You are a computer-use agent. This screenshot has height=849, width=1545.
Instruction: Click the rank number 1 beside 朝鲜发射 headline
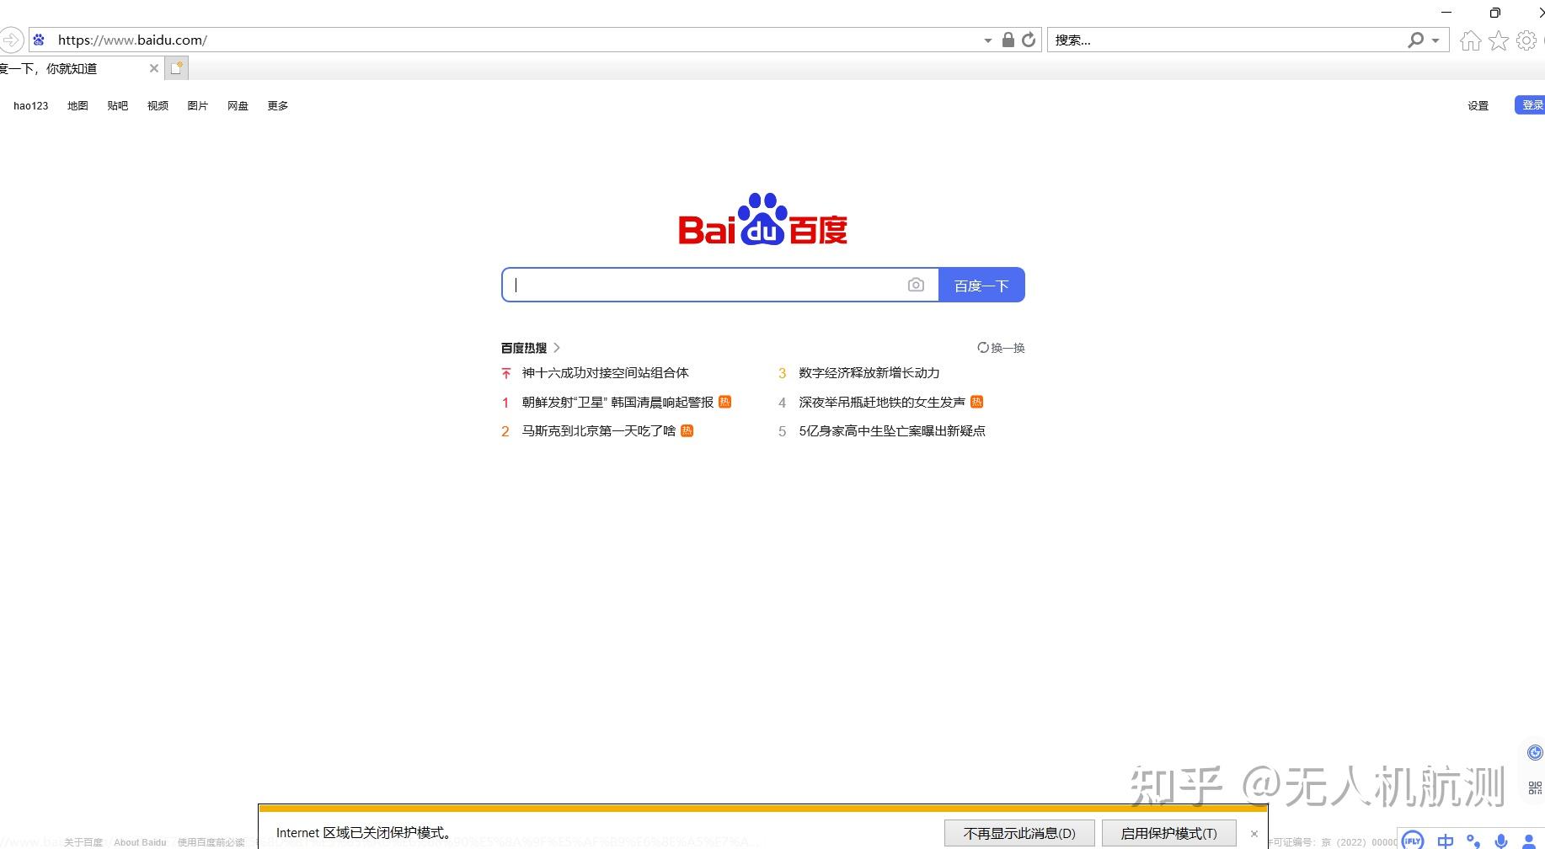coord(505,403)
